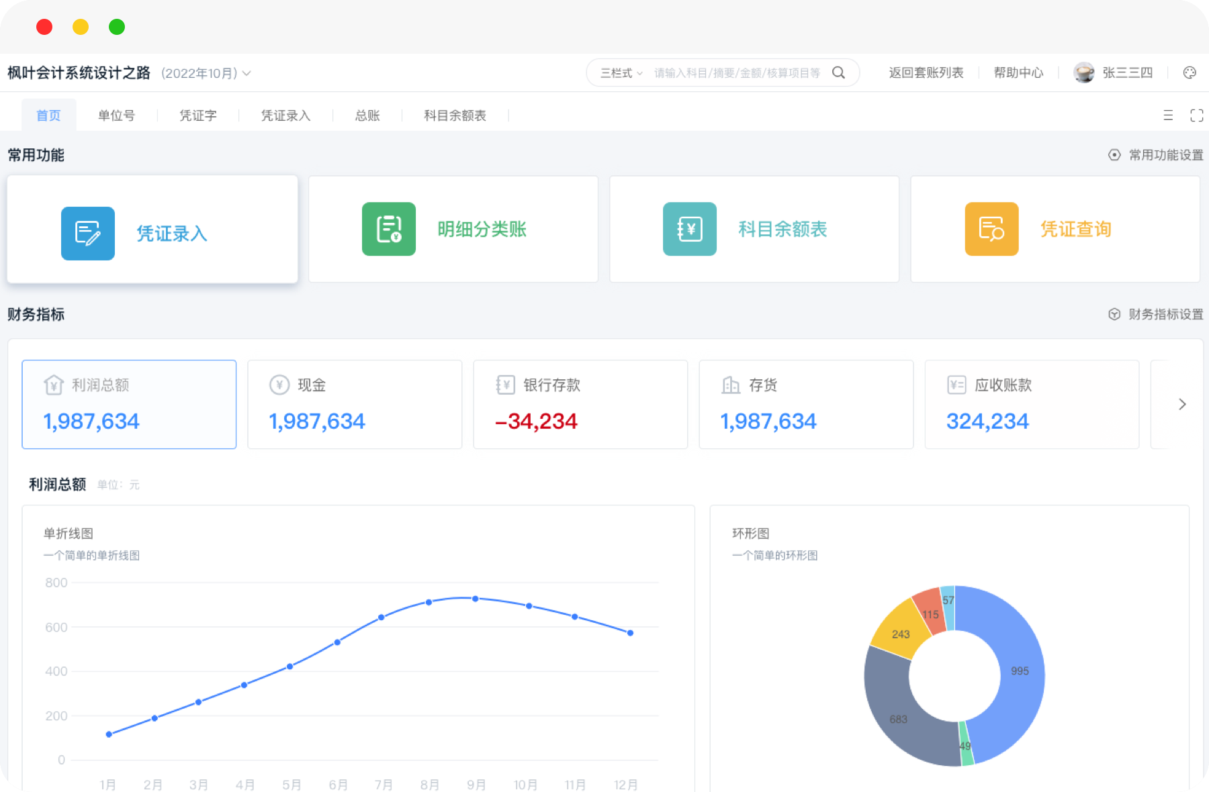Click the notebook icon beside 银行存款
Viewport: 1209px width, 792px height.
pyautogui.click(x=505, y=385)
